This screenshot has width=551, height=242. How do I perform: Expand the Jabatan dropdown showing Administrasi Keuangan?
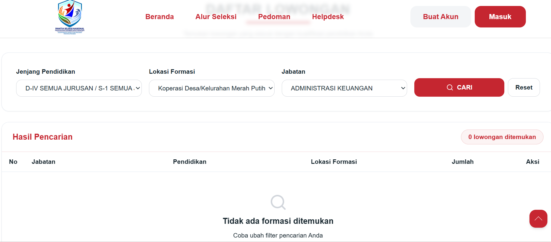pos(344,88)
